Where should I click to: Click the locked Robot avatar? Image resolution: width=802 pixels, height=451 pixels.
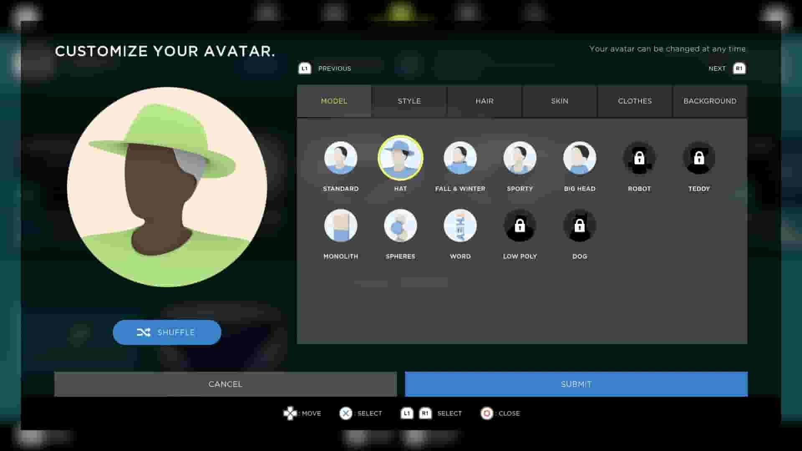click(x=639, y=158)
